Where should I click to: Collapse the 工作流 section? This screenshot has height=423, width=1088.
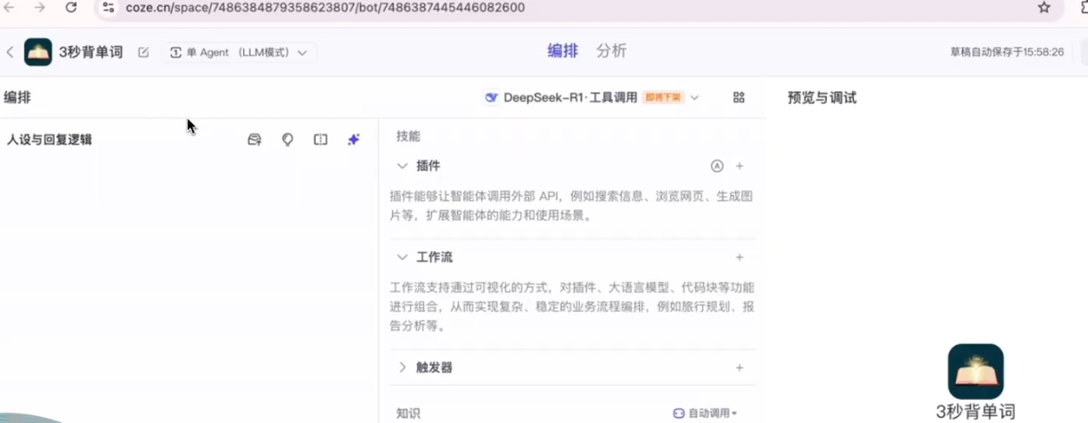coord(403,257)
